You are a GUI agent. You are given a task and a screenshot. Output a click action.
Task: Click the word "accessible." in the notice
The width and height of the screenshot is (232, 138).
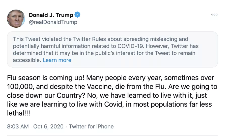point(27,60)
